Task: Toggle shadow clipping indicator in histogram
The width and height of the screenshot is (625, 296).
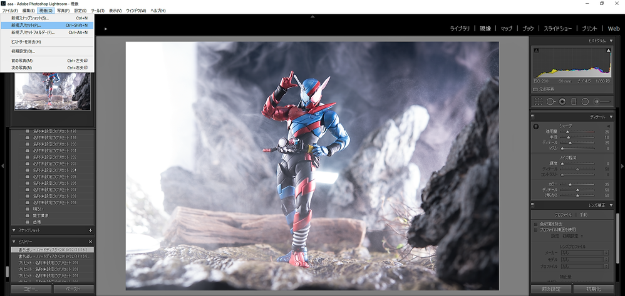Action: pos(535,51)
